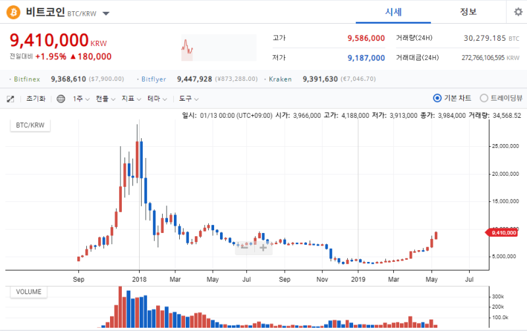Click the chart zoom in plus icon
527x331 pixels.
click(263, 247)
